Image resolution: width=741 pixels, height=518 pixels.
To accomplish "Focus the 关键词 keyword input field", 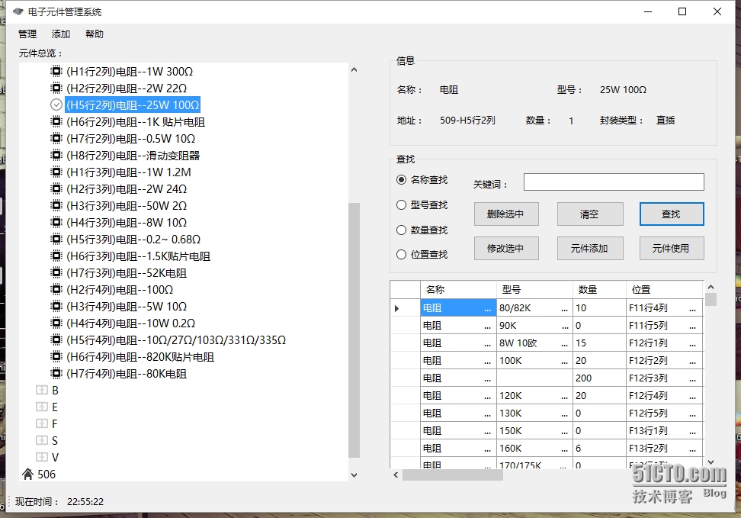I will (x=614, y=182).
